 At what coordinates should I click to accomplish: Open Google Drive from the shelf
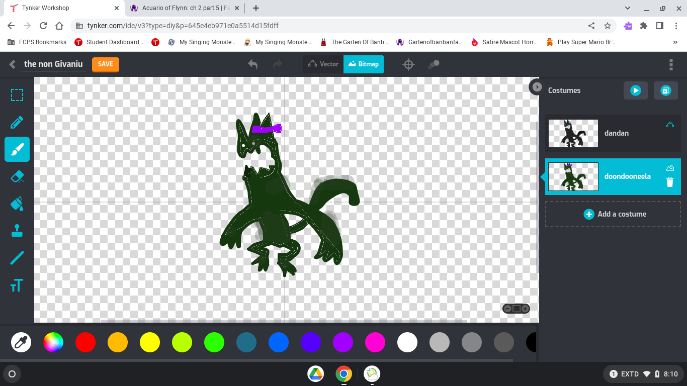pos(316,374)
